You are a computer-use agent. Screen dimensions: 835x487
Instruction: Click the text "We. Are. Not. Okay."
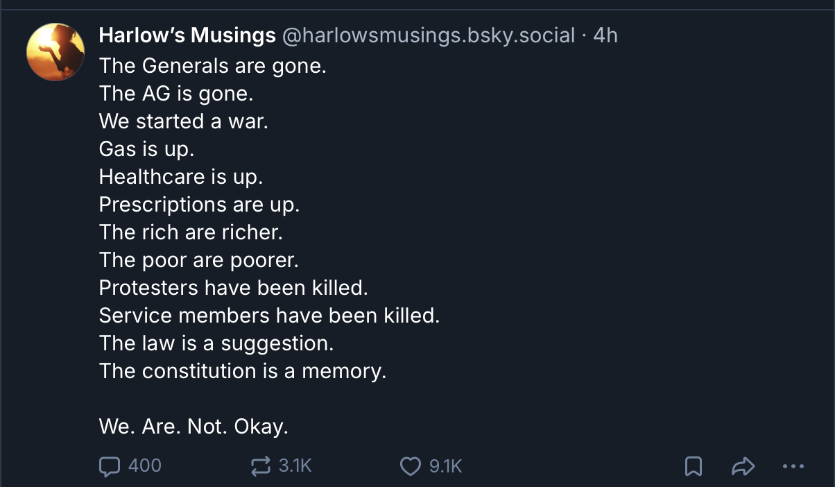pos(193,427)
